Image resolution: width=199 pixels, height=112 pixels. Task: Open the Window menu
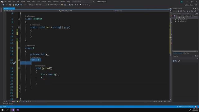pos(63,2)
